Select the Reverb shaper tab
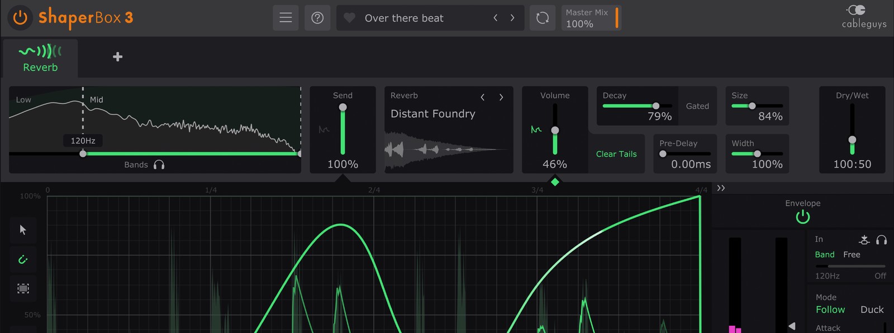 40,59
